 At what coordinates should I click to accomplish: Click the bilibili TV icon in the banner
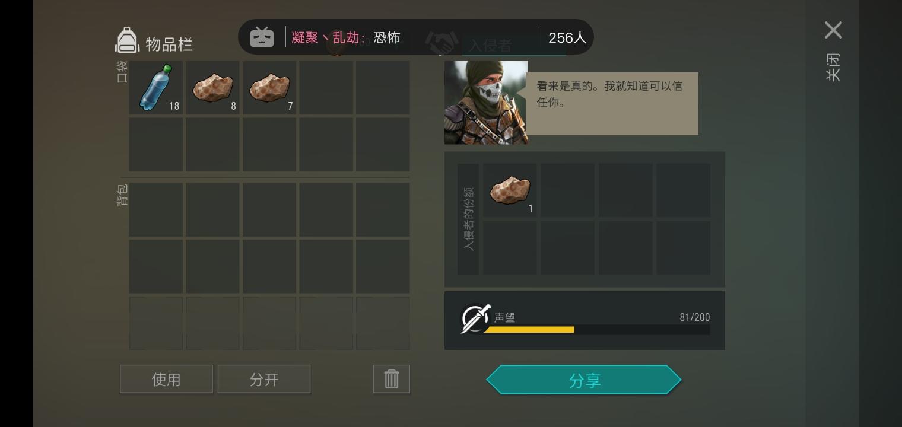262,37
